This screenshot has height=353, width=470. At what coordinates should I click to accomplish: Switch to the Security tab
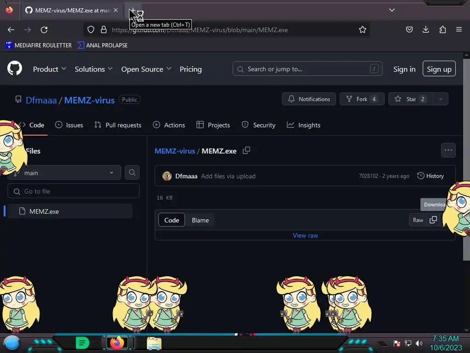pos(258,125)
